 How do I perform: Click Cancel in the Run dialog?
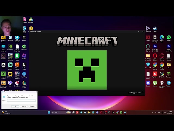[x=24, y=106]
